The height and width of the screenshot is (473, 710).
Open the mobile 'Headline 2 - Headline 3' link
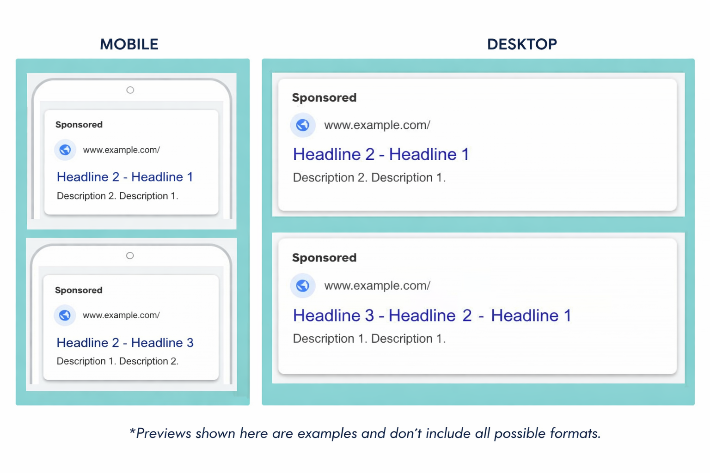(x=125, y=342)
